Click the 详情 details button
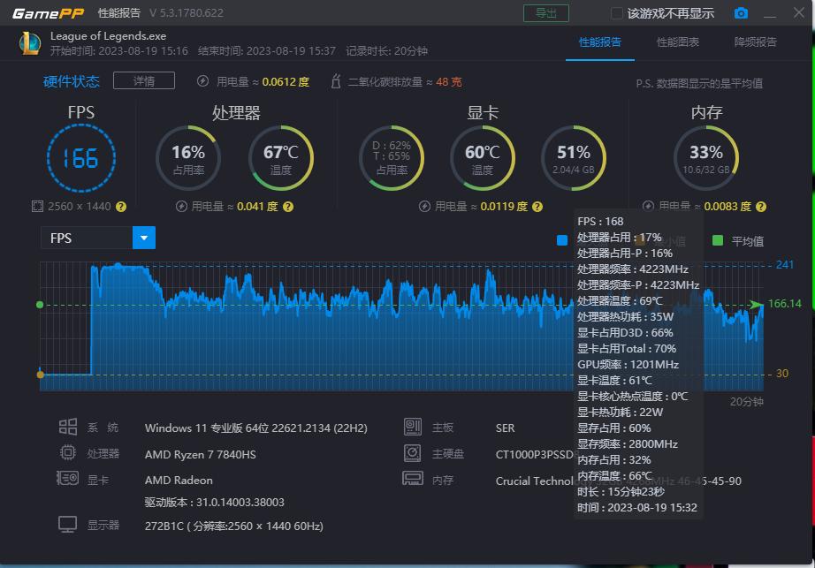 click(x=144, y=81)
